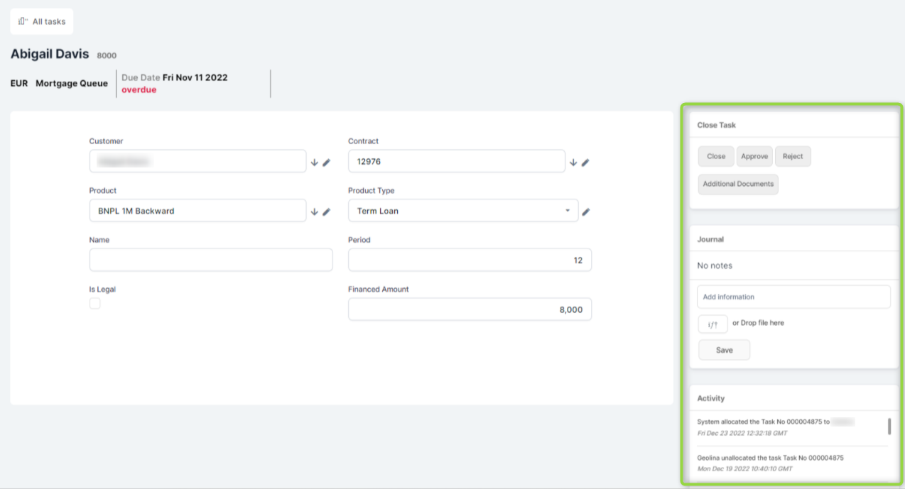Click the pencil edit icon beside Contract
Image resolution: width=905 pixels, height=489 pixels.
click(585, 163)
